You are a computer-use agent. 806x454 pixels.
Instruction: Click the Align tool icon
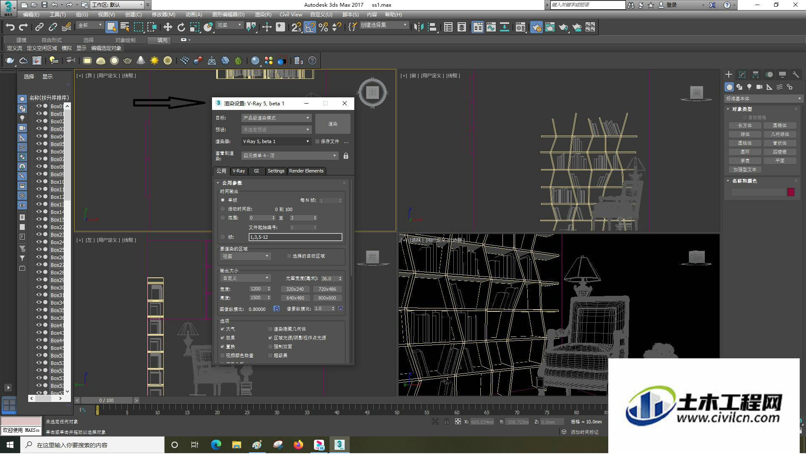pyautogui.click(x=432, y=27)
